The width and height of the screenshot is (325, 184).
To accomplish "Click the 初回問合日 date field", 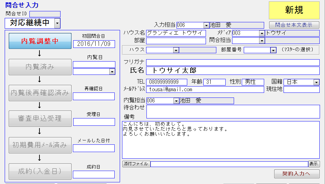I will pos(94,44).
